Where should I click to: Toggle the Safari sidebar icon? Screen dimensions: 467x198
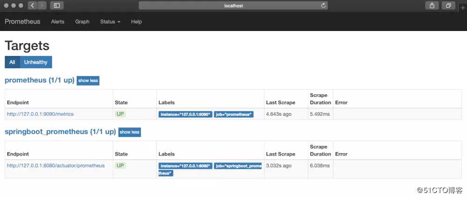57,5
